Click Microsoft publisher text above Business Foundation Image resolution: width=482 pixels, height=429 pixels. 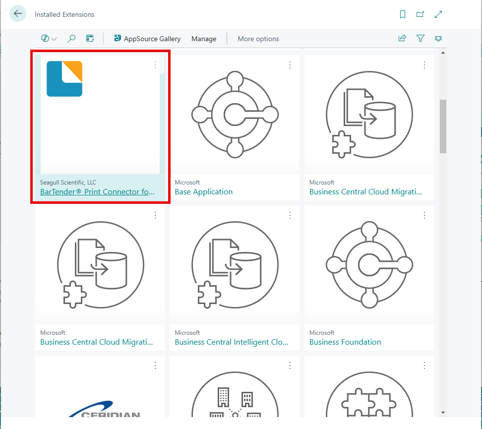[x=321, y=333]
